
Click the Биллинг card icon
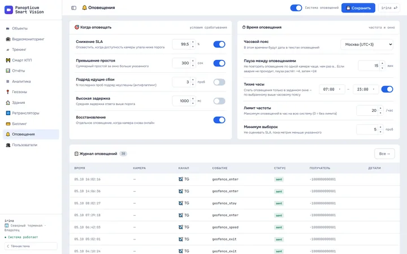[x=8, y=124]
